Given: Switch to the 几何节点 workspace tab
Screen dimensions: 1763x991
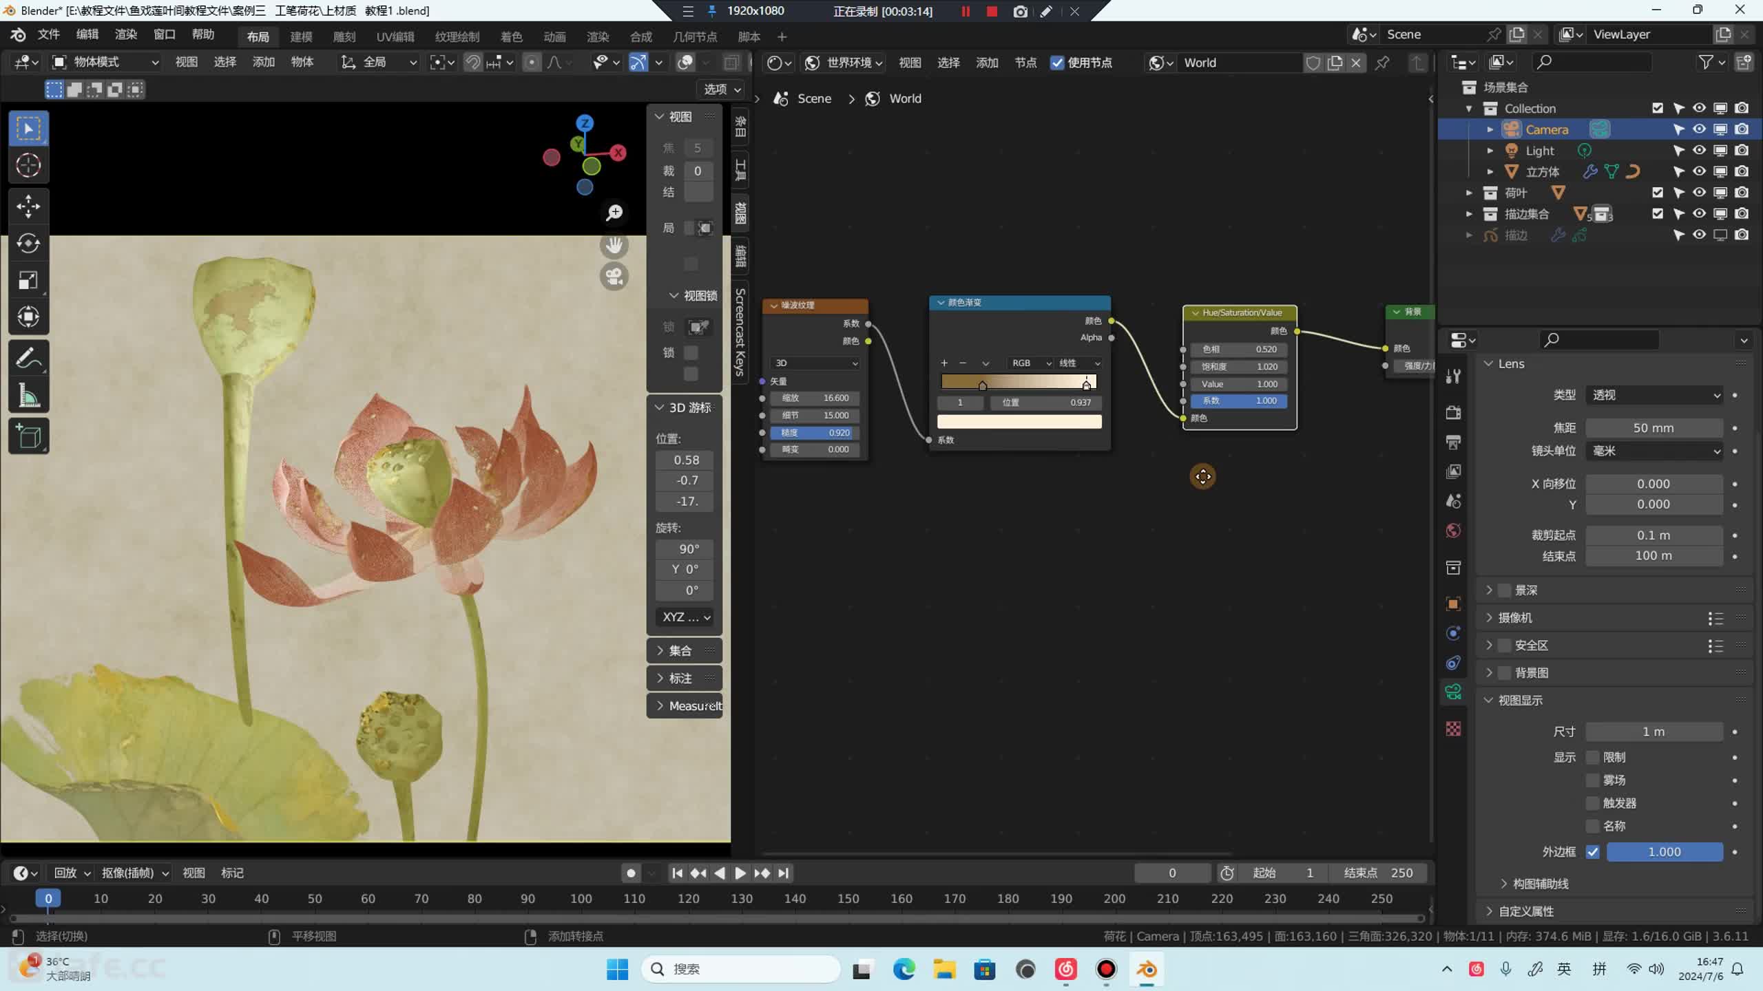Looking at the screenshot, I should pyautogui.click(x=695, y=36).
